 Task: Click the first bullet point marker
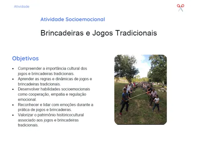point(13,69)
